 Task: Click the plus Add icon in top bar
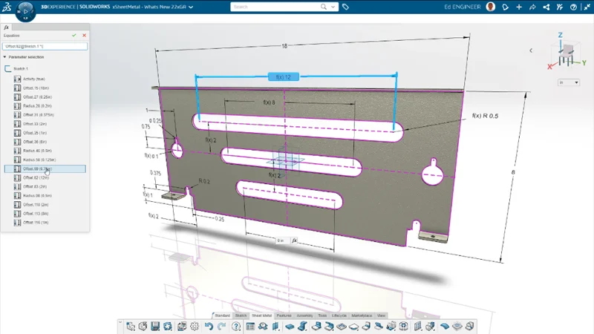(520, 7)
